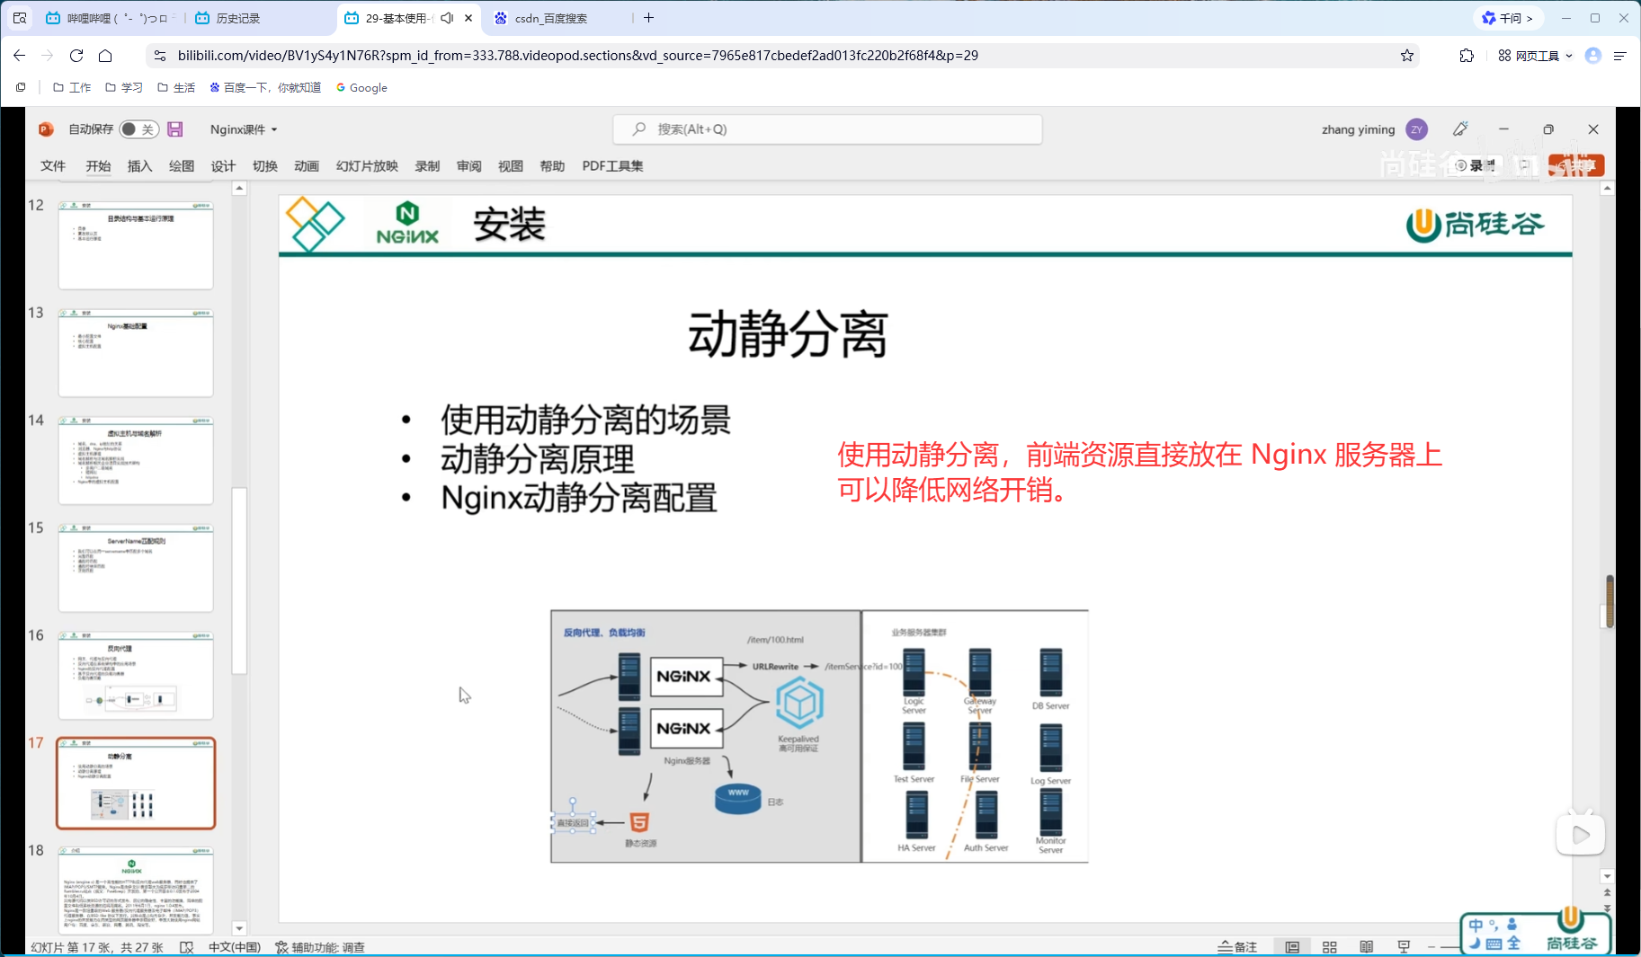Select slide 15 thumbnail
Viewport: 1641px width, 957px height.
(x=136, y=568)
